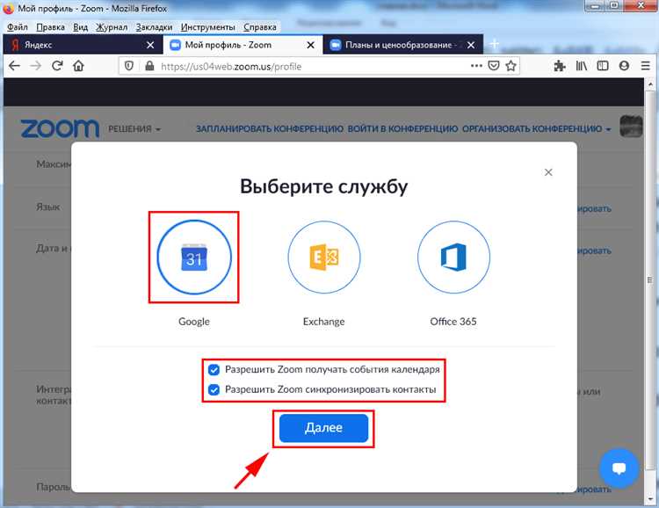The image size is (659, 508).
Task: Open the extensions puzzle icon
Action: click(x=560, y=66)
